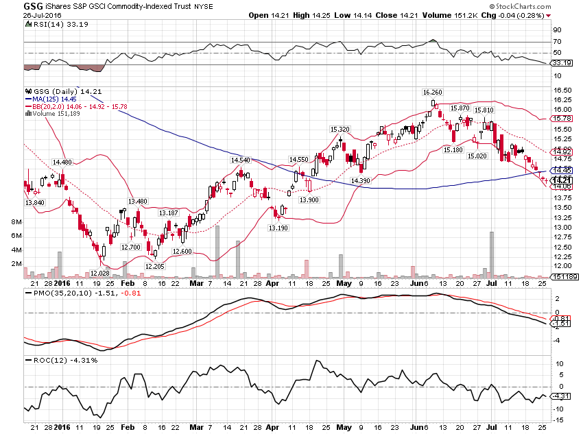Click the black PMO(35,20,10) legend line swatch
The width and height of the screenshot is (583, 434).
click(28, 293)
